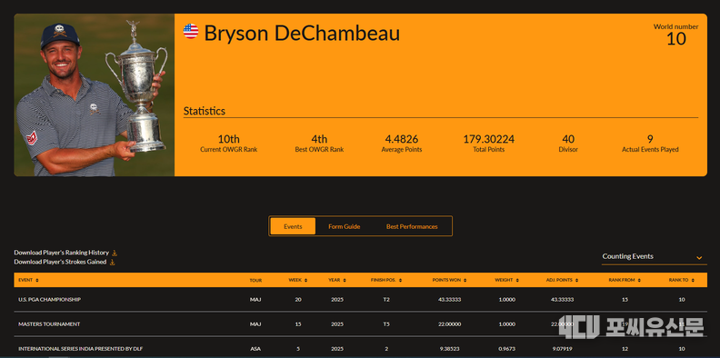Click the 10th Current OWGR Rank stat
Image resolution: width=720 pixels, height=358 pixels.
(x=229, y=144)
